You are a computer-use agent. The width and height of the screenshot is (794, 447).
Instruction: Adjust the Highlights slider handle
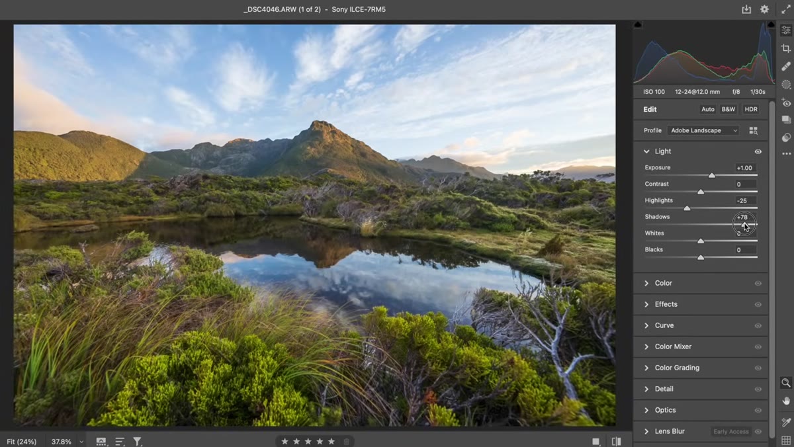[687, 208]
